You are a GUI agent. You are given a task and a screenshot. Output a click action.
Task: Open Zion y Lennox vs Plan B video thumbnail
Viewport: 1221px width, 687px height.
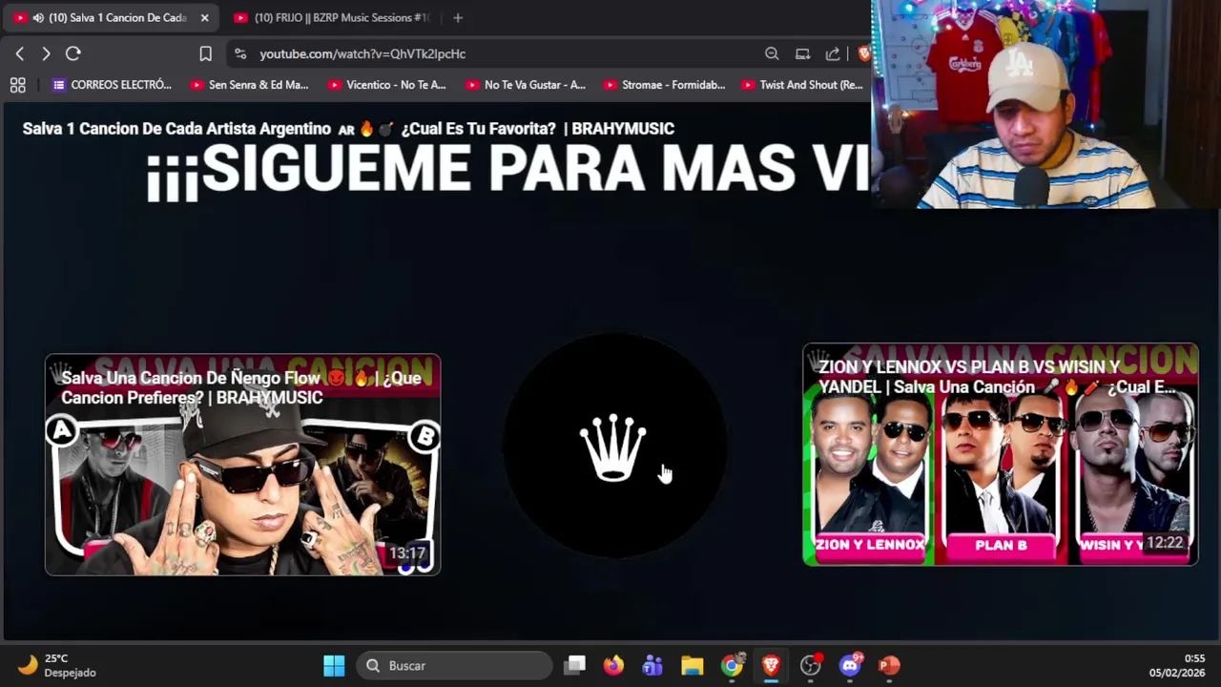click(1001, 454)
